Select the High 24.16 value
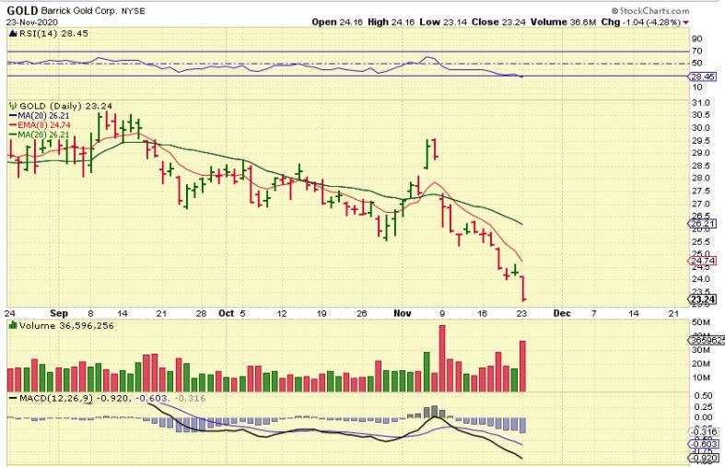 [x=392, y=22]
